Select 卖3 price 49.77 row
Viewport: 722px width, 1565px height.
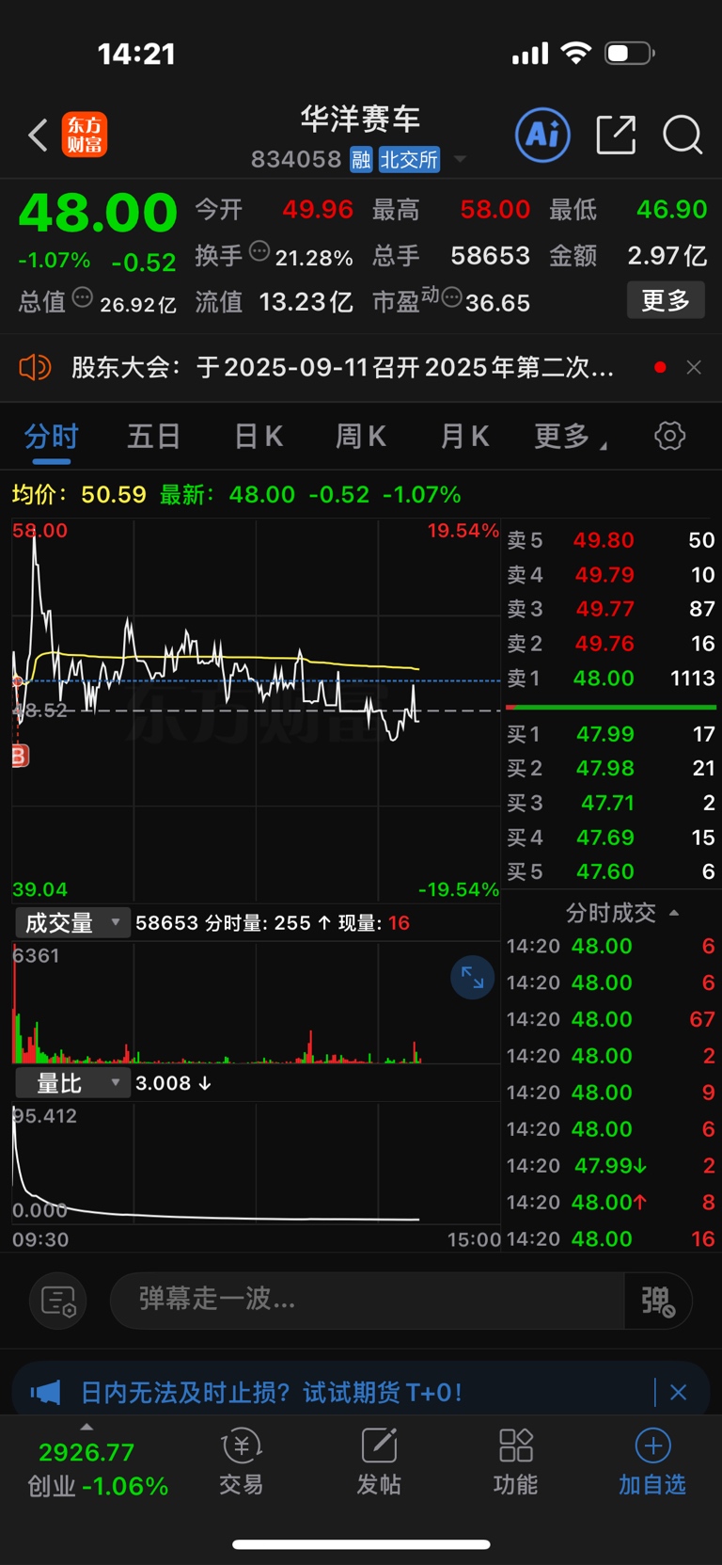pyautogui.click(x=611, y=609)
